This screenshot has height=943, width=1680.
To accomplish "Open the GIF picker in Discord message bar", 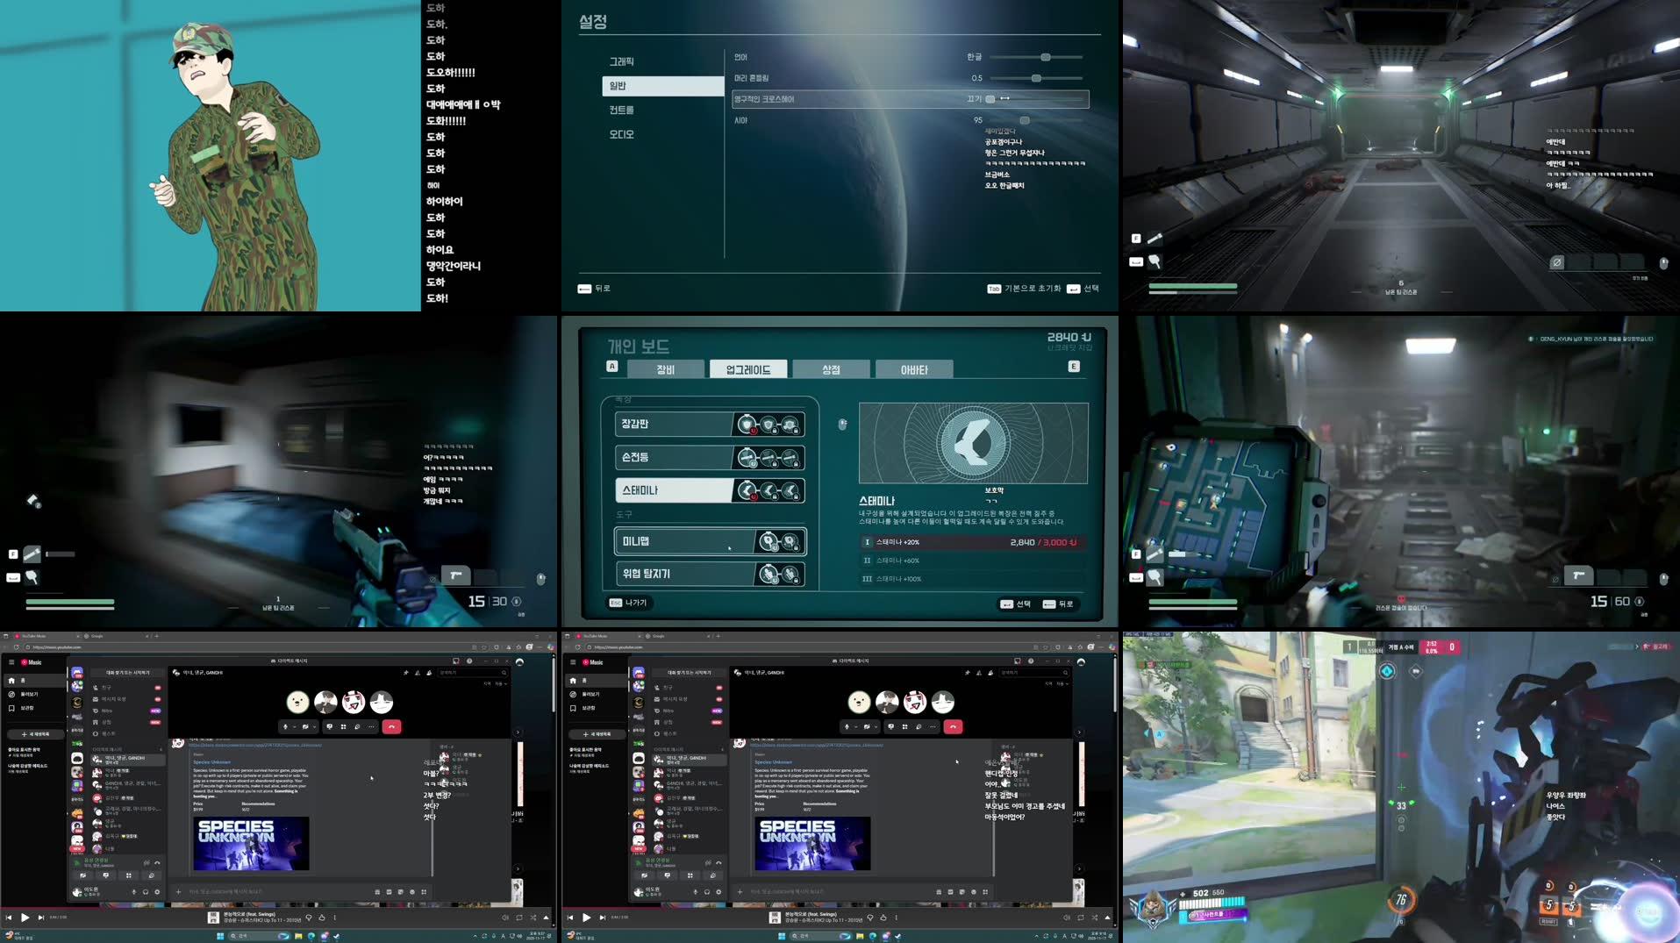I will tap(389, 892).
